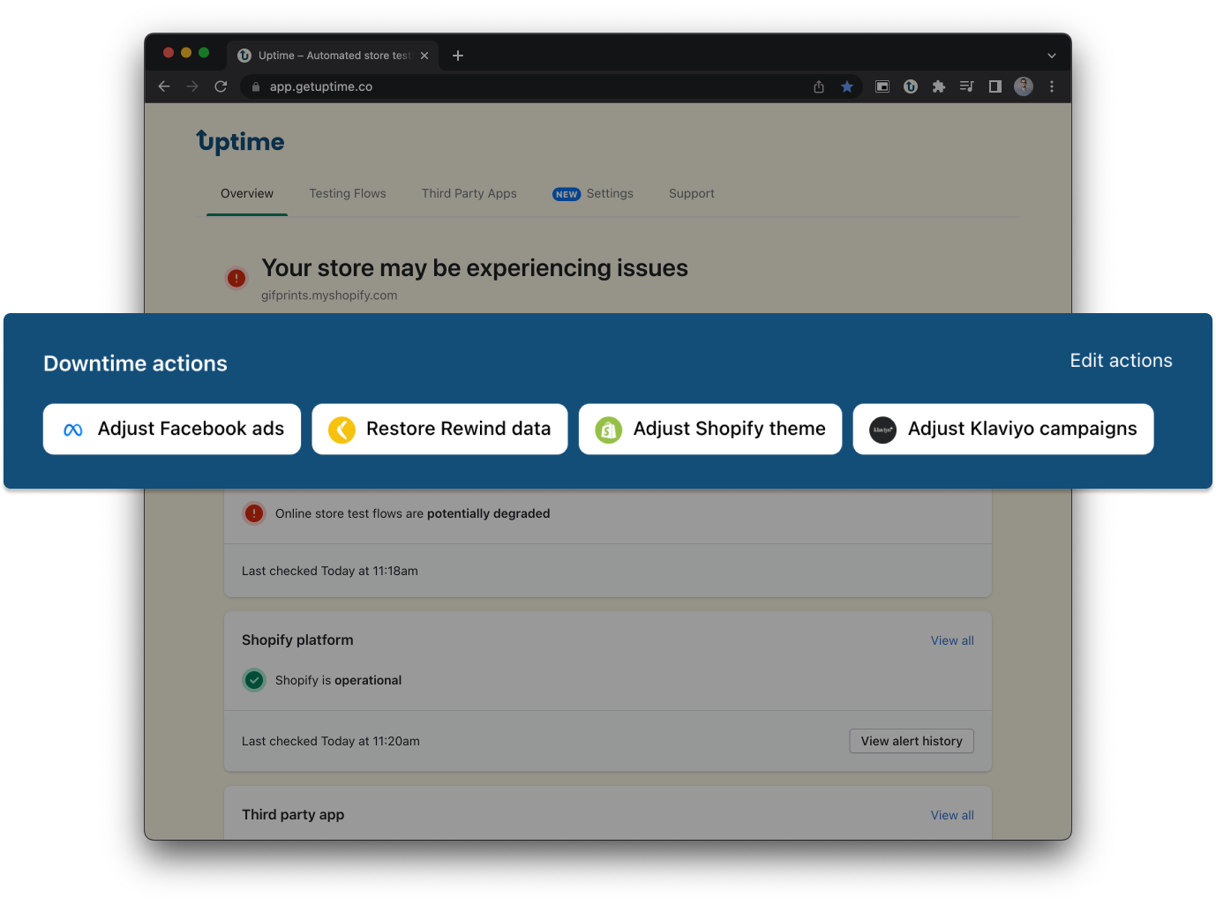
Task: Click the 'Shopify platform' heading
Action: pyautogui.click(x=297, y=640)
